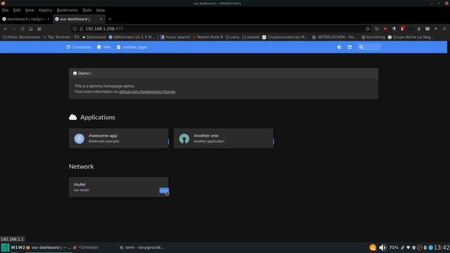Open the Edit menu
This screenshot has height=253, width=450.
[x=17, y=11]
